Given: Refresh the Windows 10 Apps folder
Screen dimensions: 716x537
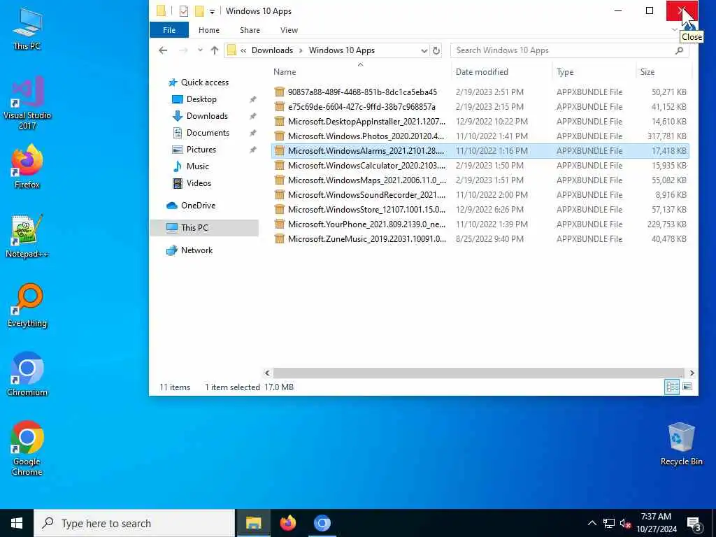Looking at the screenshot, I should click(x=436, y=50).
